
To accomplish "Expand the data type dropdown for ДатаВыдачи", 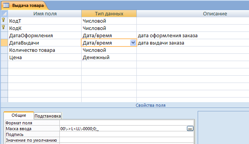I will click(x=133, y=43).
